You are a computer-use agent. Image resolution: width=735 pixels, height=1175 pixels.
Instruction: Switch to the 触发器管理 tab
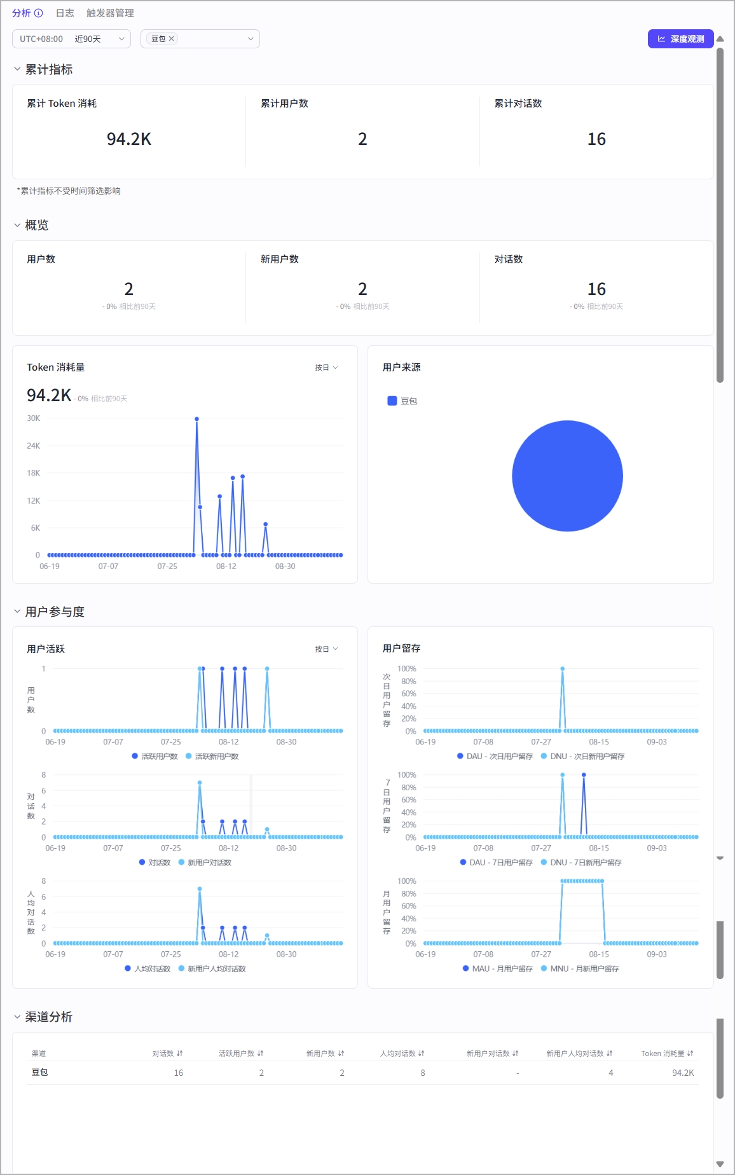pos(110,13)
